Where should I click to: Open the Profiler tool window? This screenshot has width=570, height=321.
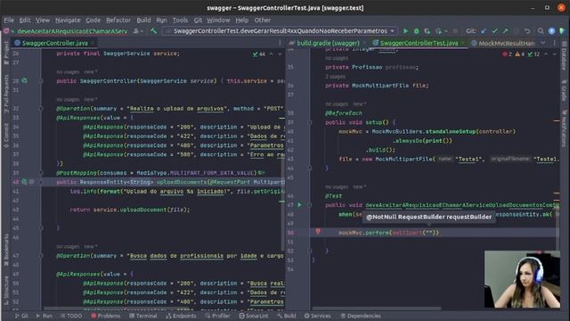pyautogui.click(x=217, y=316)
